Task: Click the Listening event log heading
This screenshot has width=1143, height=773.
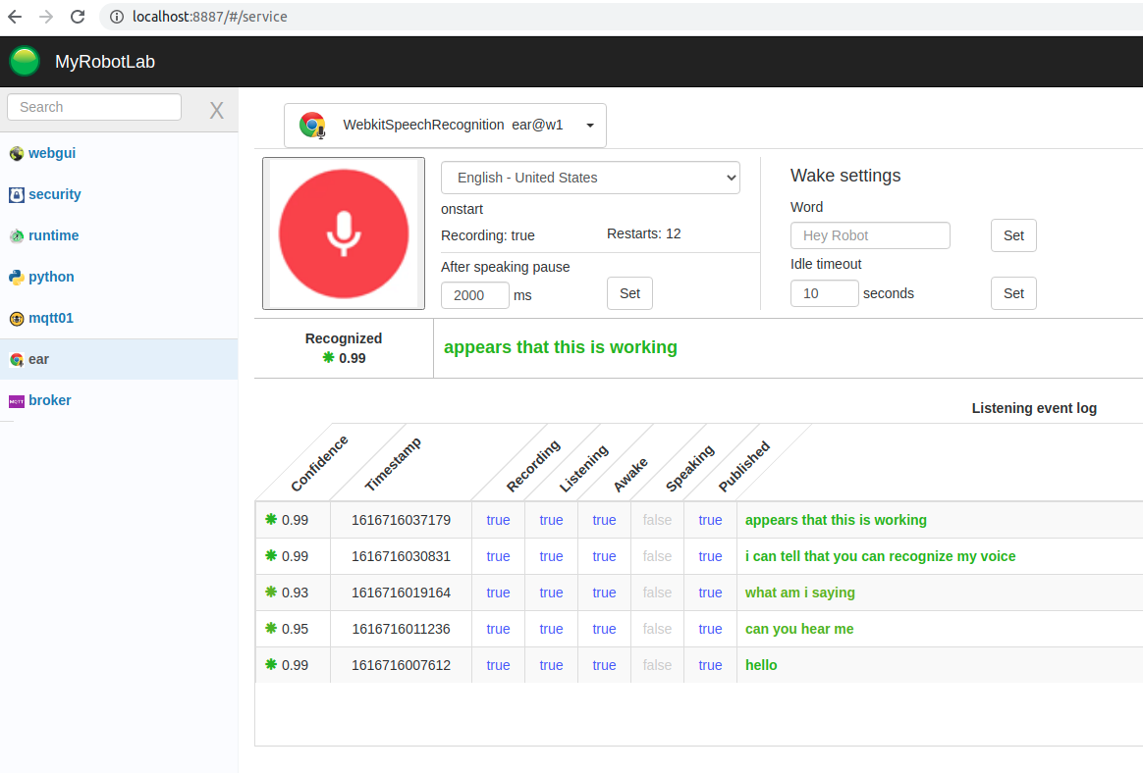Action: tap(1034, 408)
